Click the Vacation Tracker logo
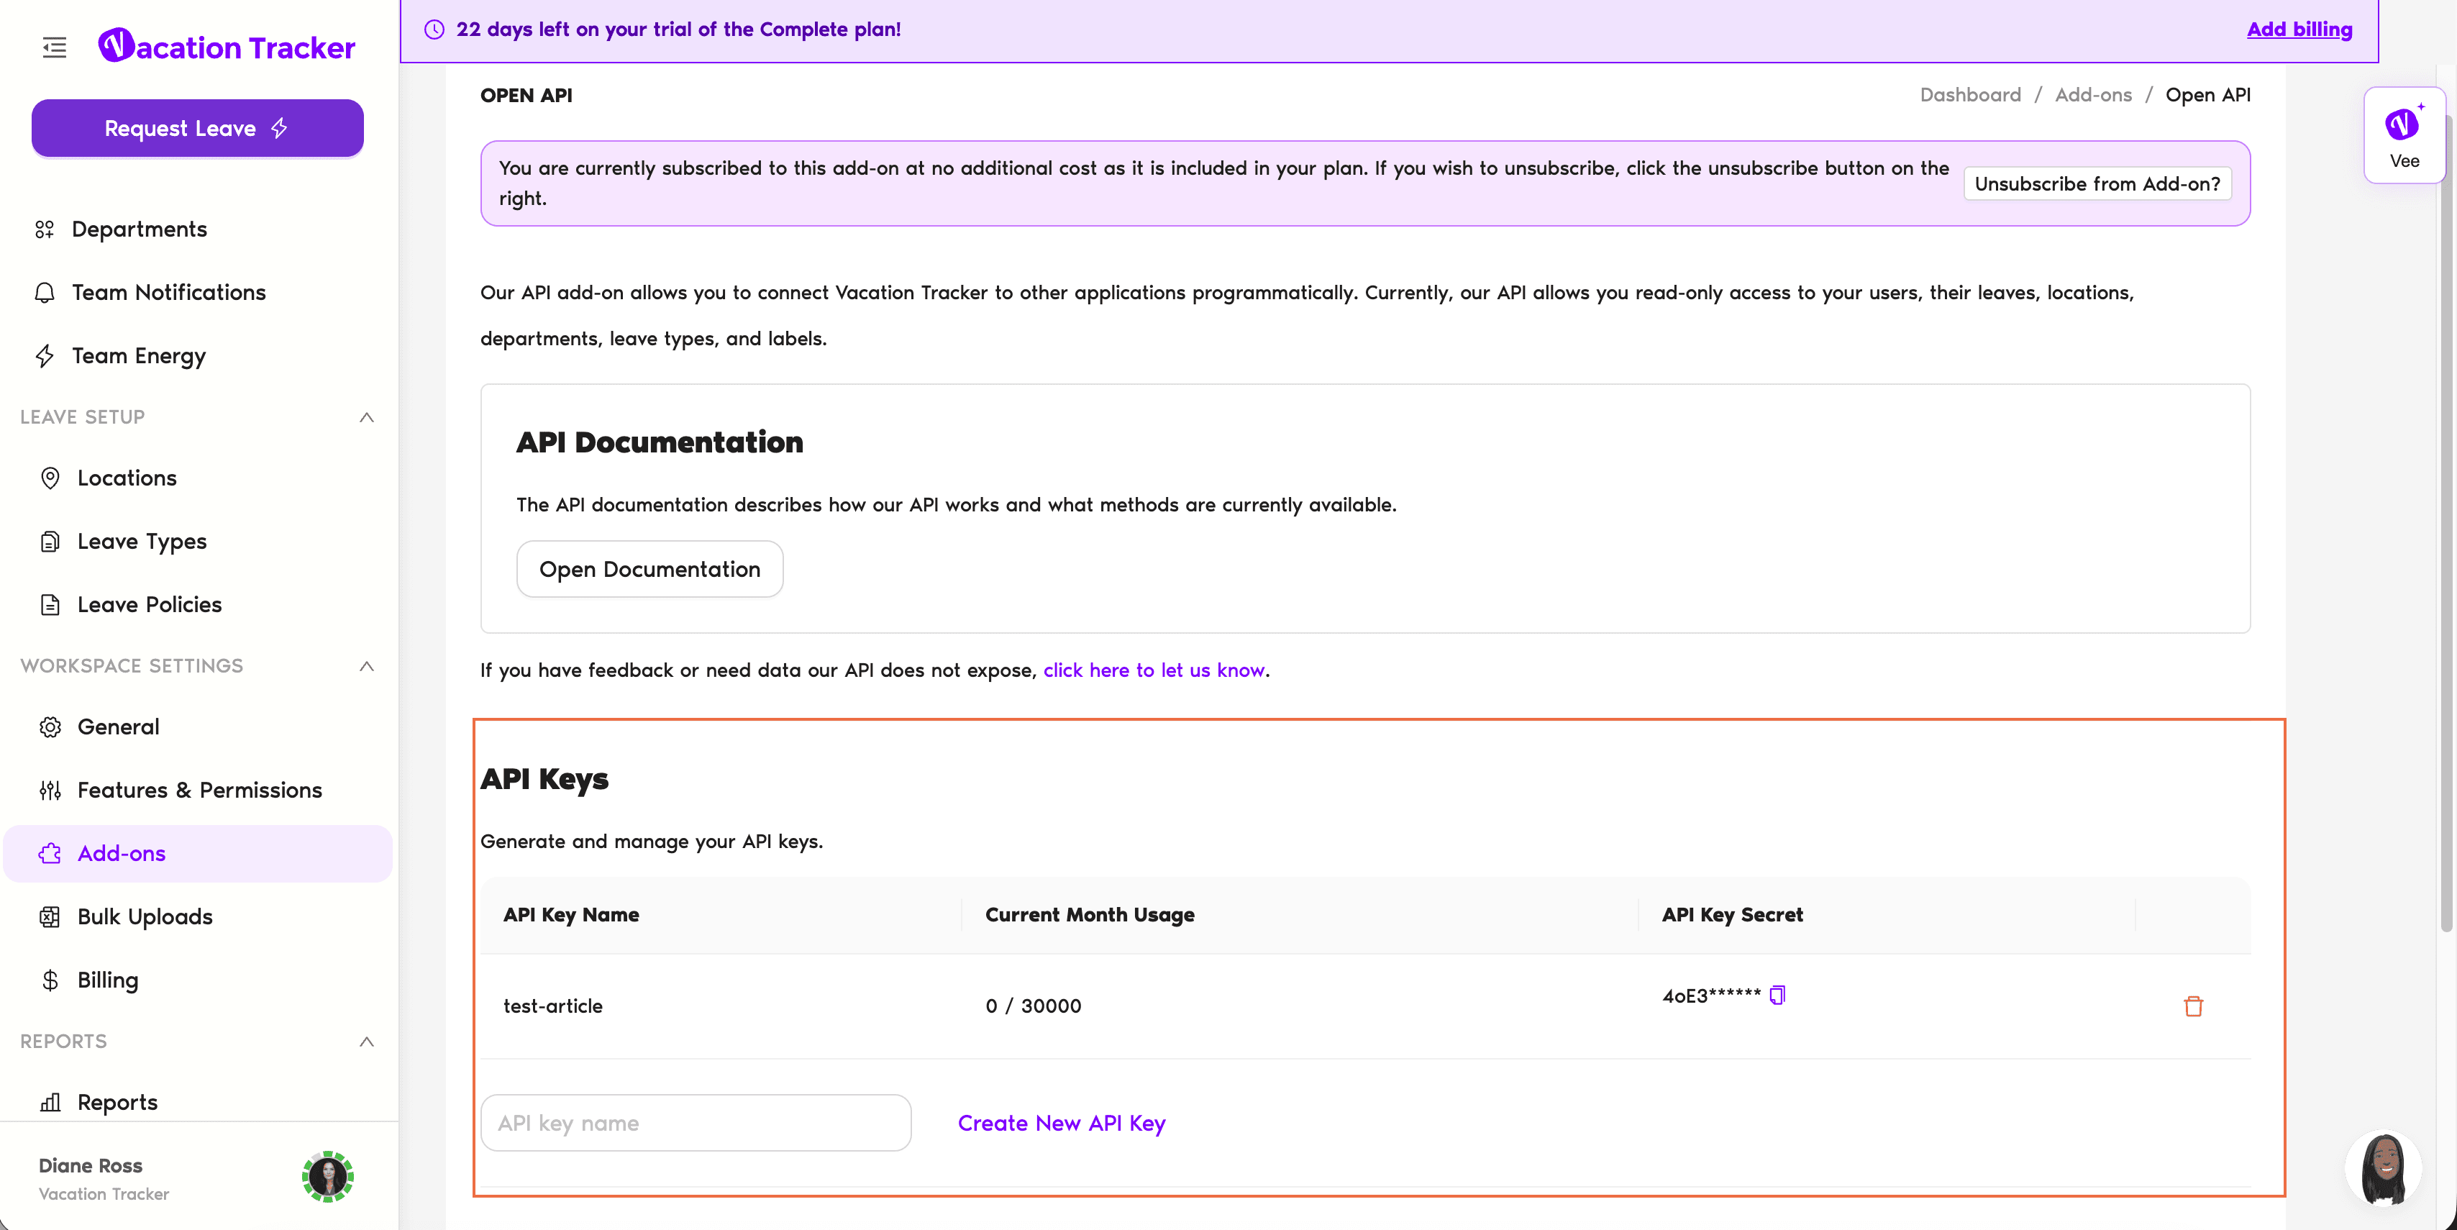The image size is (2457, 1230). pos(226,46)
